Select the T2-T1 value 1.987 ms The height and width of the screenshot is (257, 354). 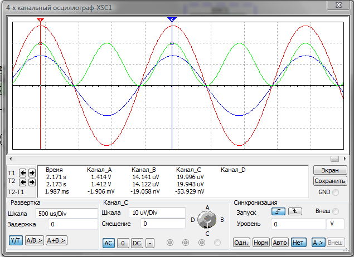pos(57,191)
